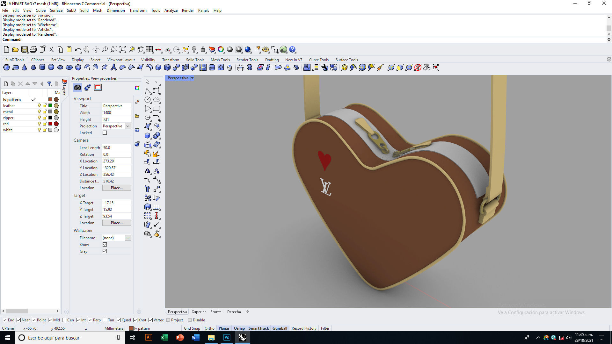This screenshot has height=344, width=612.
Task: Select the Polyline tool in sidebar
Action: pyautogui.click(x=147, y=91)
